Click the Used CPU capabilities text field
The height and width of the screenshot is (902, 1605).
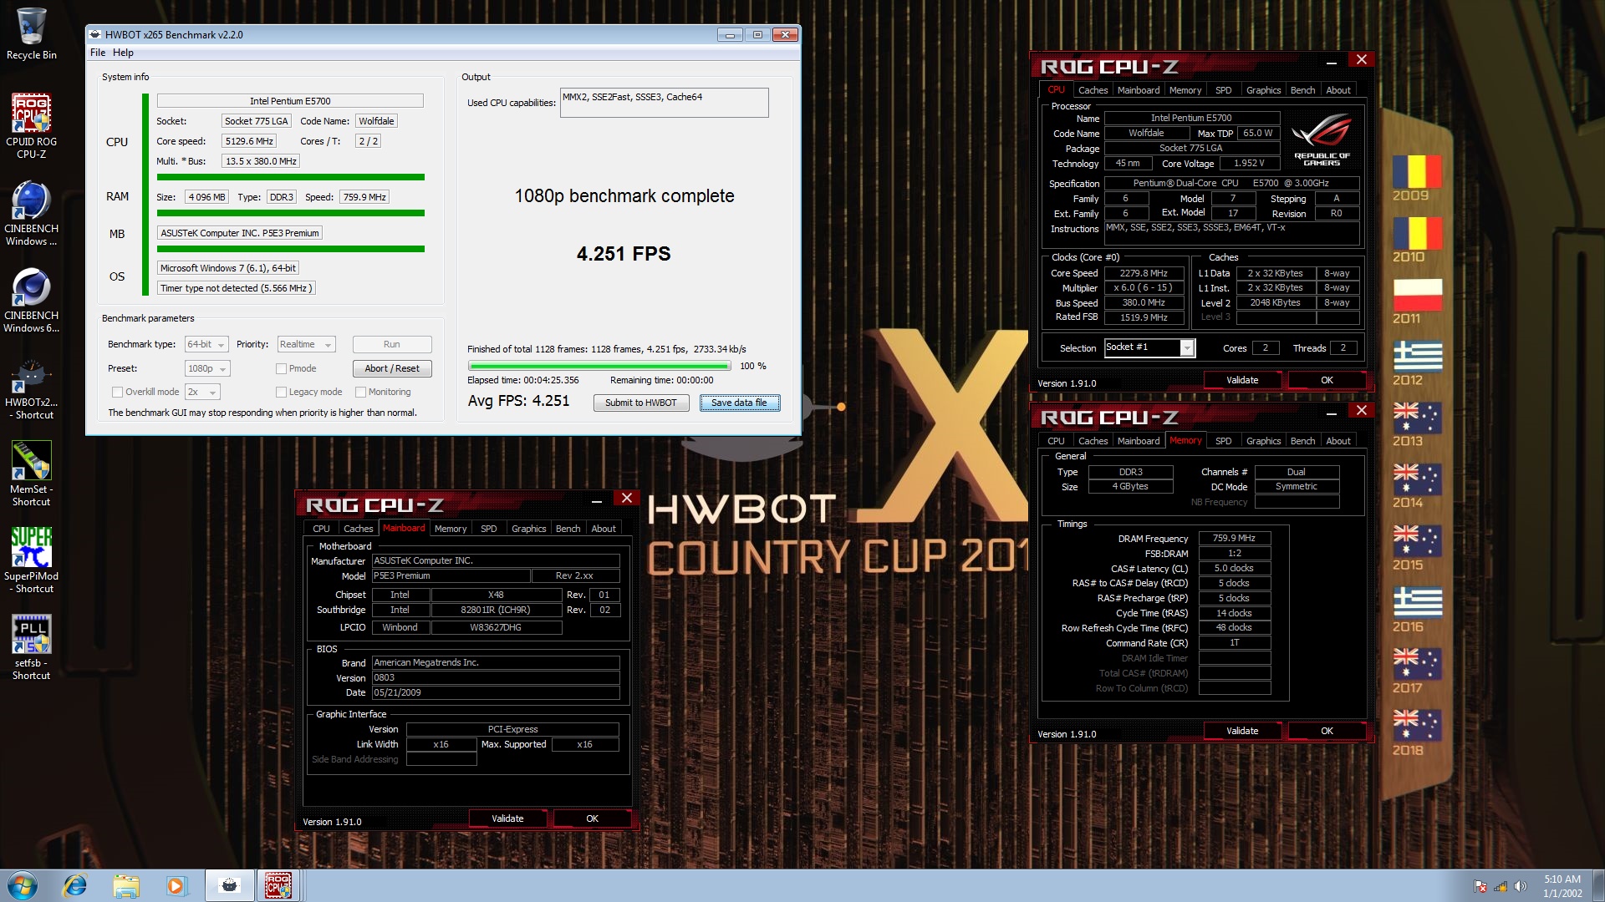(x=664, y=103)
